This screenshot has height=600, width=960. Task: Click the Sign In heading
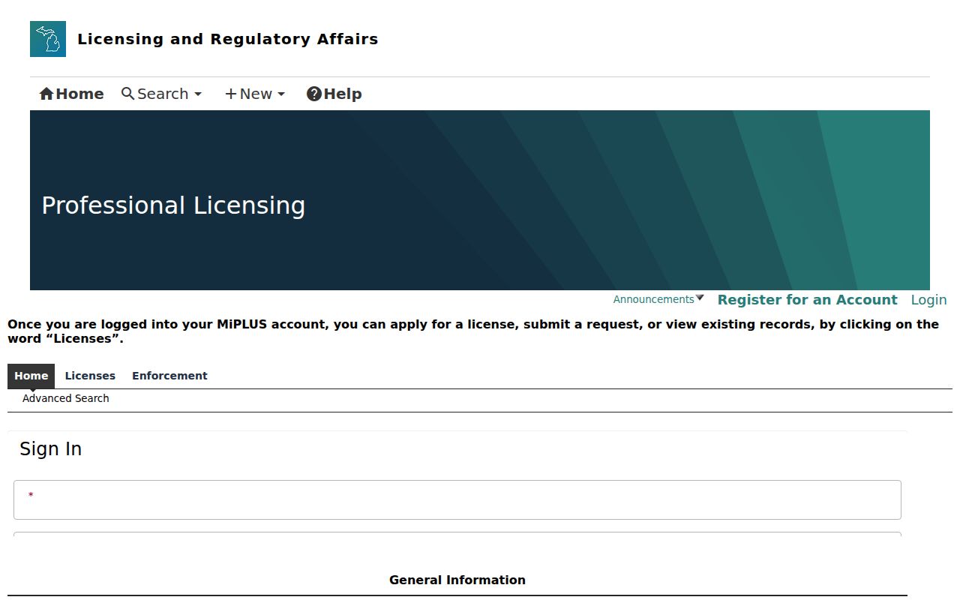tap(50, 448)
